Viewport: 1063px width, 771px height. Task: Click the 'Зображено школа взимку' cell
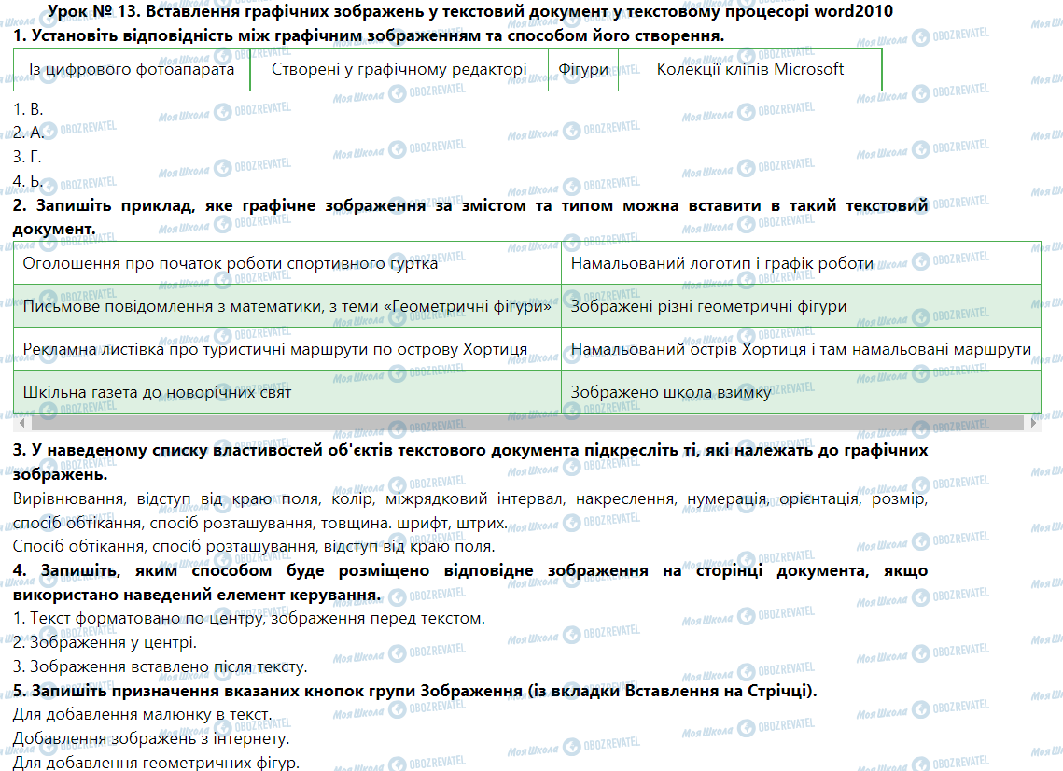(x=670, y=392)
